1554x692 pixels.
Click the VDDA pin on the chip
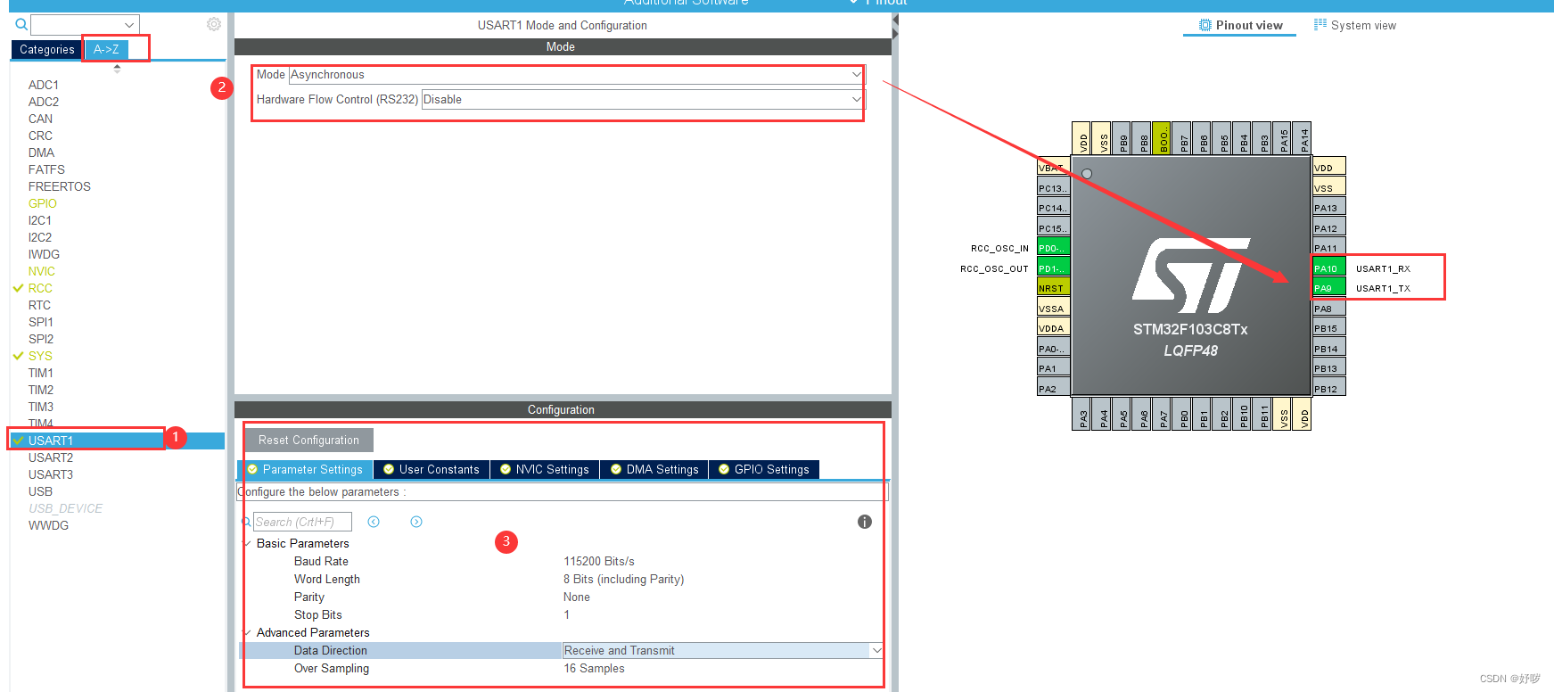point(1053,327)
